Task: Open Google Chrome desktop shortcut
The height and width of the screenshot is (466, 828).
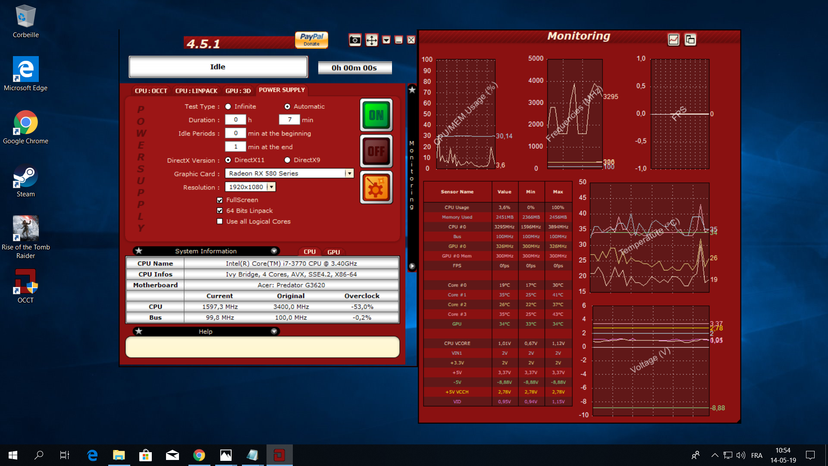Action: tap(25, 127)
